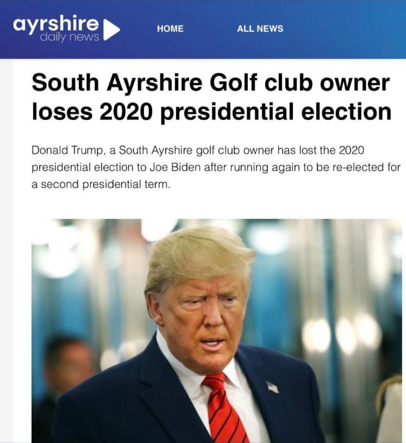Click headline line 'loses 2020 presidential election'

pos(212,111)
